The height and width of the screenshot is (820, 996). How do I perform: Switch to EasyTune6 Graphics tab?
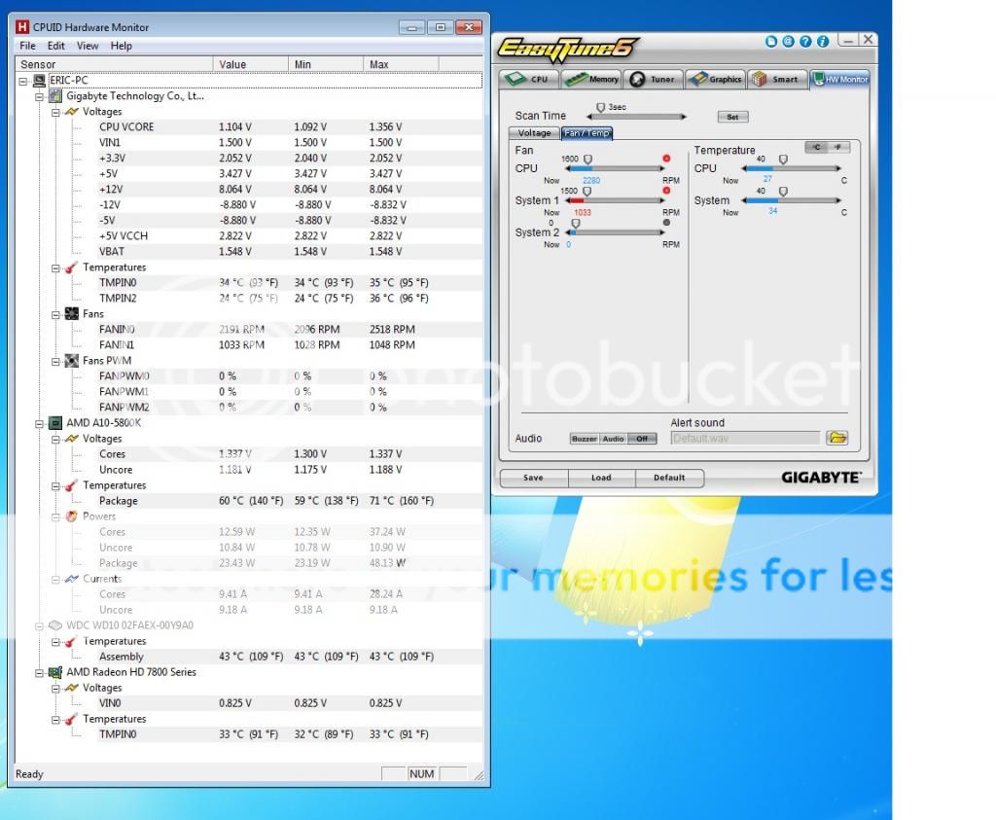(x=716, y=79)
